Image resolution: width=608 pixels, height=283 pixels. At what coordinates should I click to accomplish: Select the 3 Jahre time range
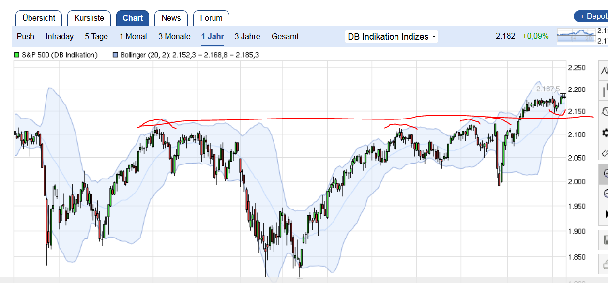[x=246, y=36]
